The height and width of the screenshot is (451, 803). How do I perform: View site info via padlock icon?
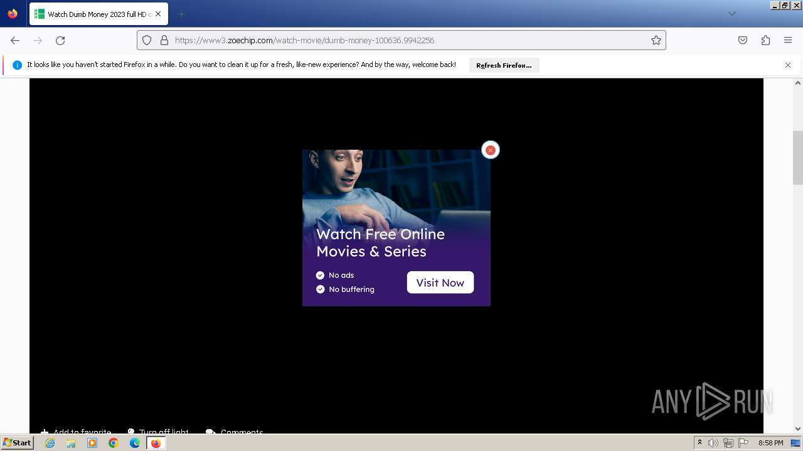coord(164,40)
